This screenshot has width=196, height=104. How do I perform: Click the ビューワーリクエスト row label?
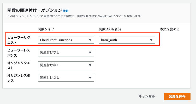pos(19,40)
